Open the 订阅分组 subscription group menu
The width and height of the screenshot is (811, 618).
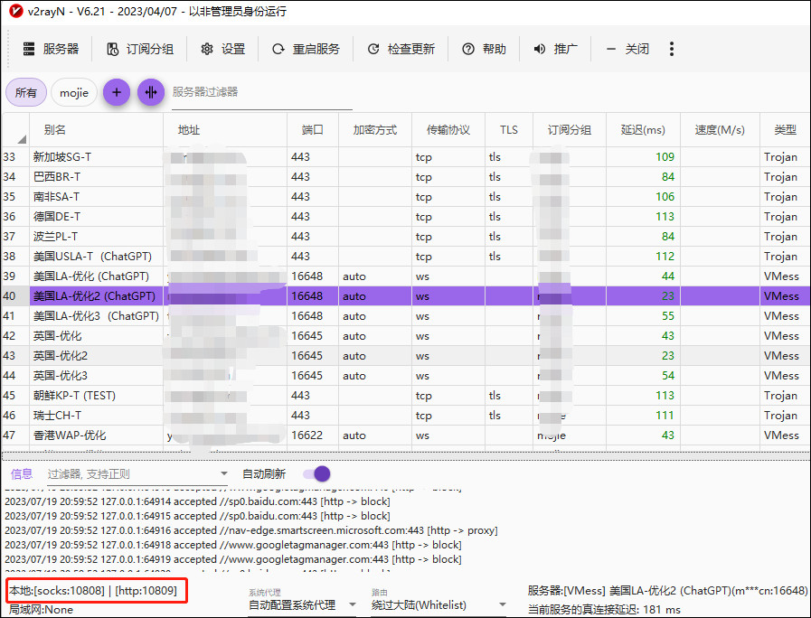140,49
